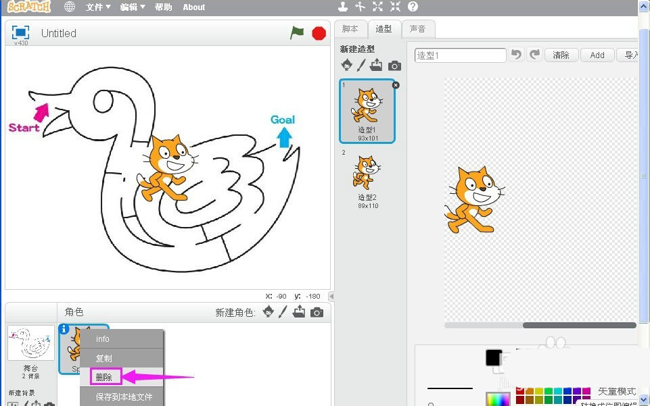Switch to the 声音 tab
Viewport: 650px width, 406px height.
[418, 28]
